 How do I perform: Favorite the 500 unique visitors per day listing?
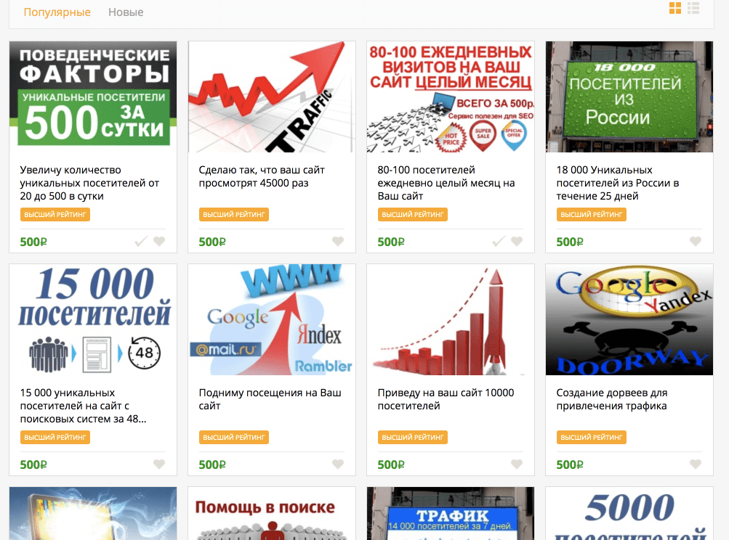tap(159, 241)
